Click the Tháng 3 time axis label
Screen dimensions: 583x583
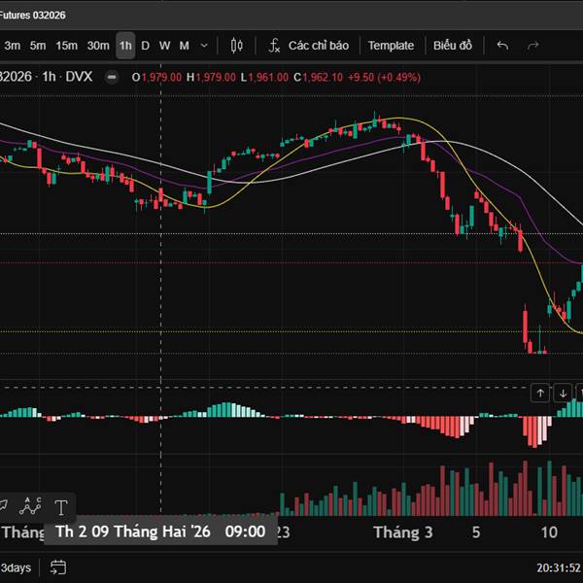click(x=403, y=532)
